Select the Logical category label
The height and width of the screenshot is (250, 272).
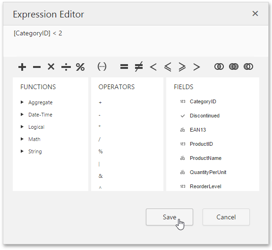click(36, 127)
